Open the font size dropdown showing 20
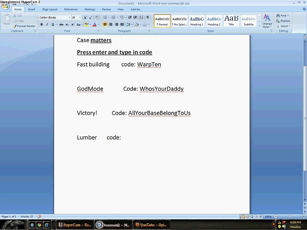Viewport: 307px width, 230px height. (80, 17)
